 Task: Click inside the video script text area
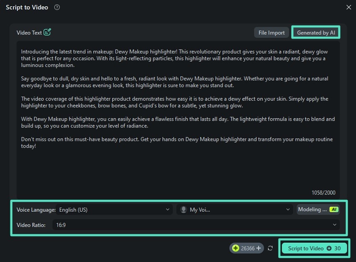point(178,120)
